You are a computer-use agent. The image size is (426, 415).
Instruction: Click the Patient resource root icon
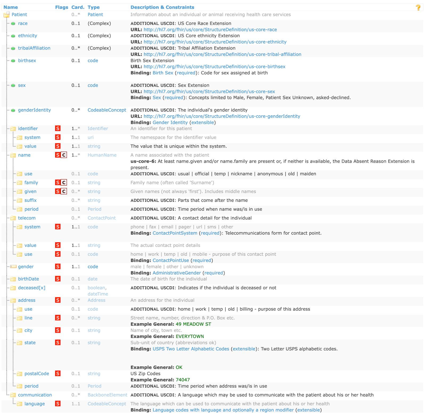[x=7, y=15]
